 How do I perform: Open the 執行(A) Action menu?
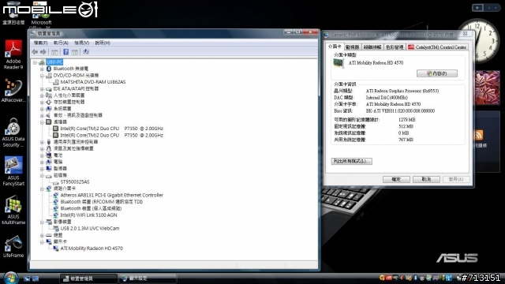tap(61, 43)
